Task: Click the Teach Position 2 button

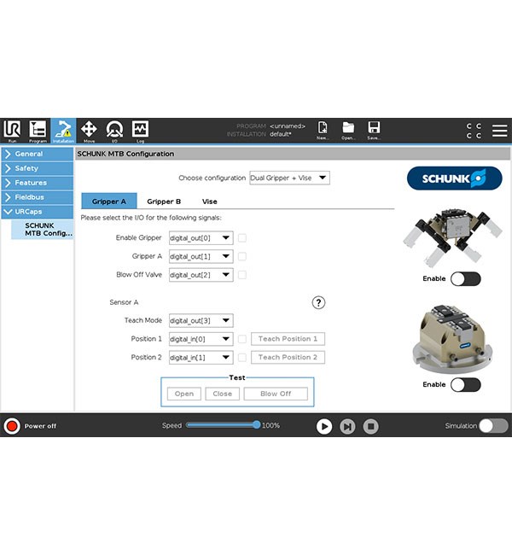Action: (x=288, y=357)
